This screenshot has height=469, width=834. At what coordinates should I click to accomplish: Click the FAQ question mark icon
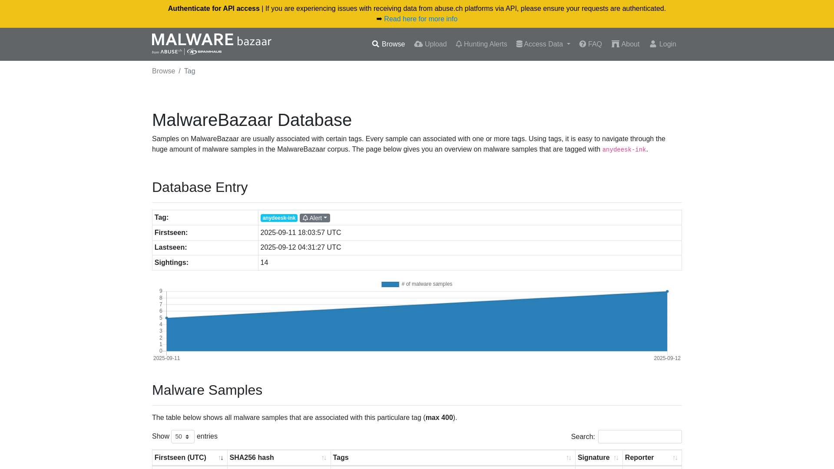[582, 44]
